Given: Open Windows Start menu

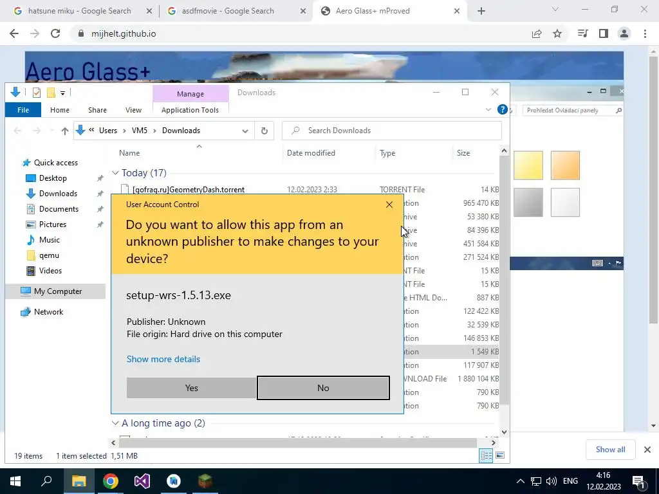Looking at the screenshot, I should point(15,481).
